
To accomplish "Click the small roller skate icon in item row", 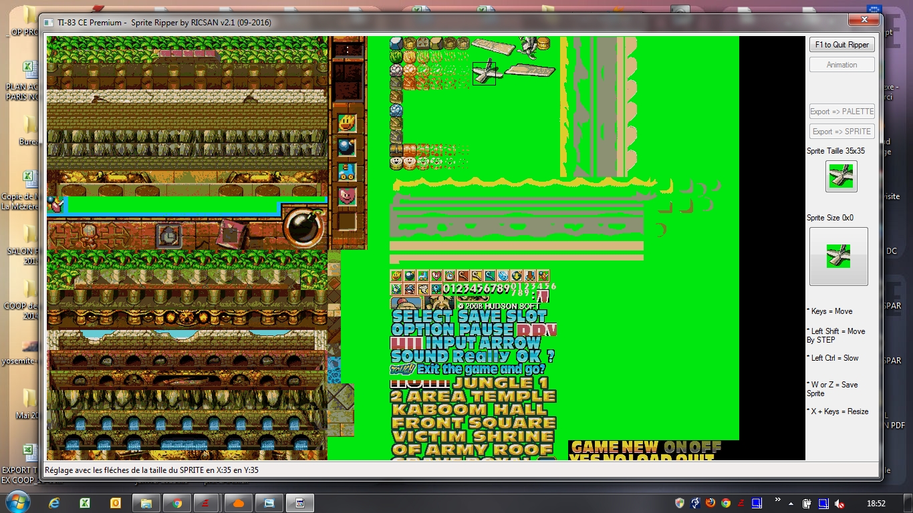I will [x=423, y=276].
